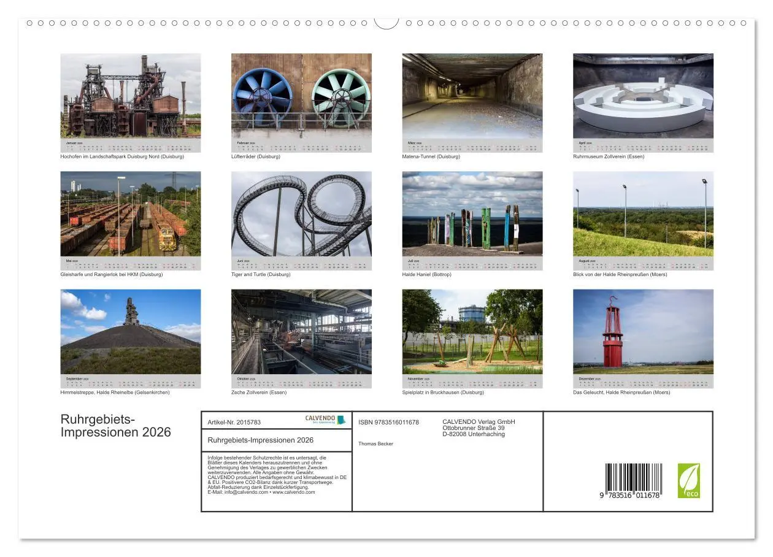The image size is (773, 557).
Task: Click caption 'Gleisharfe und Rangierlok bei HKM (Duisburg)'
Action: coord(112,274)
